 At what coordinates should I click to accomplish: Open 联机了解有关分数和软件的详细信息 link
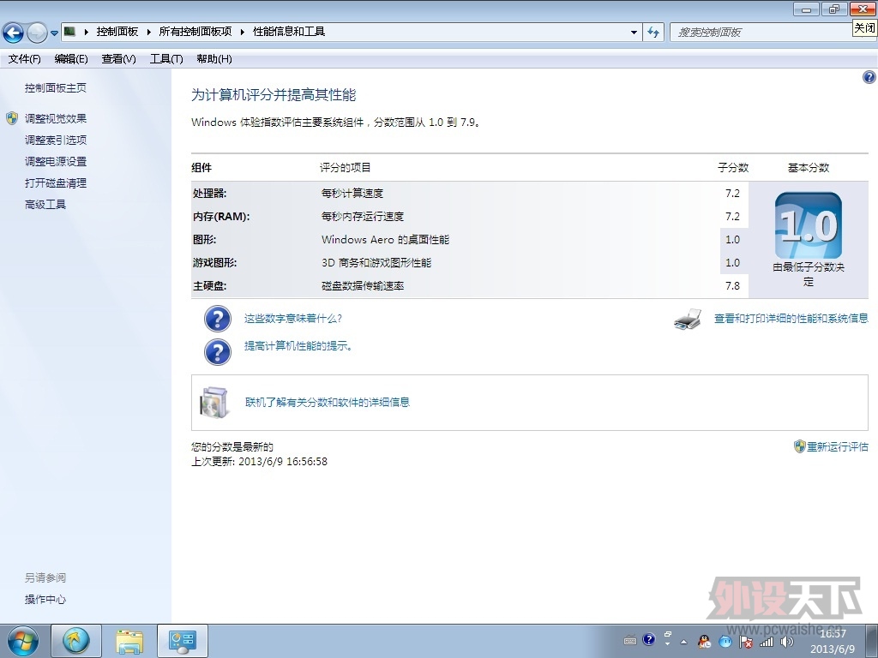click(328, 402)
